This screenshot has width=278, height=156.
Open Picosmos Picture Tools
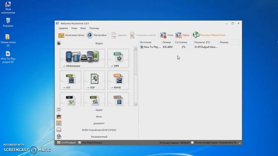[209, 35]
